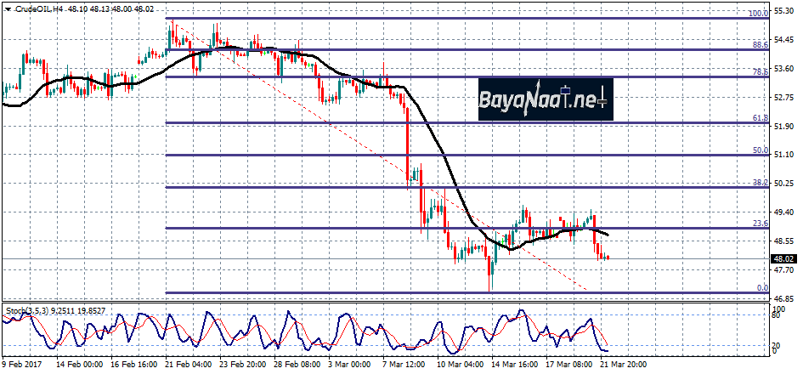Click the stochastic 20 level label

[x=777, y=347]
